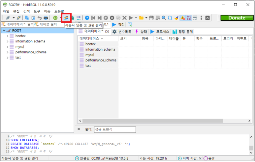This screenshot has width=255, height=162.
Task: Click the 정규 표현식 filter input
Action: pos(115,129)
